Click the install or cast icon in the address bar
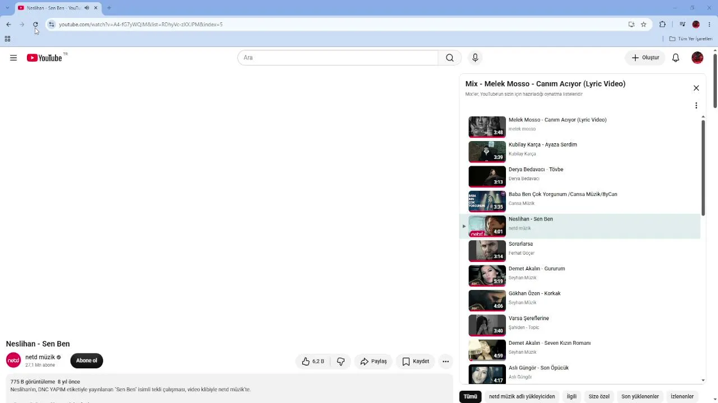 pos(631,24)
